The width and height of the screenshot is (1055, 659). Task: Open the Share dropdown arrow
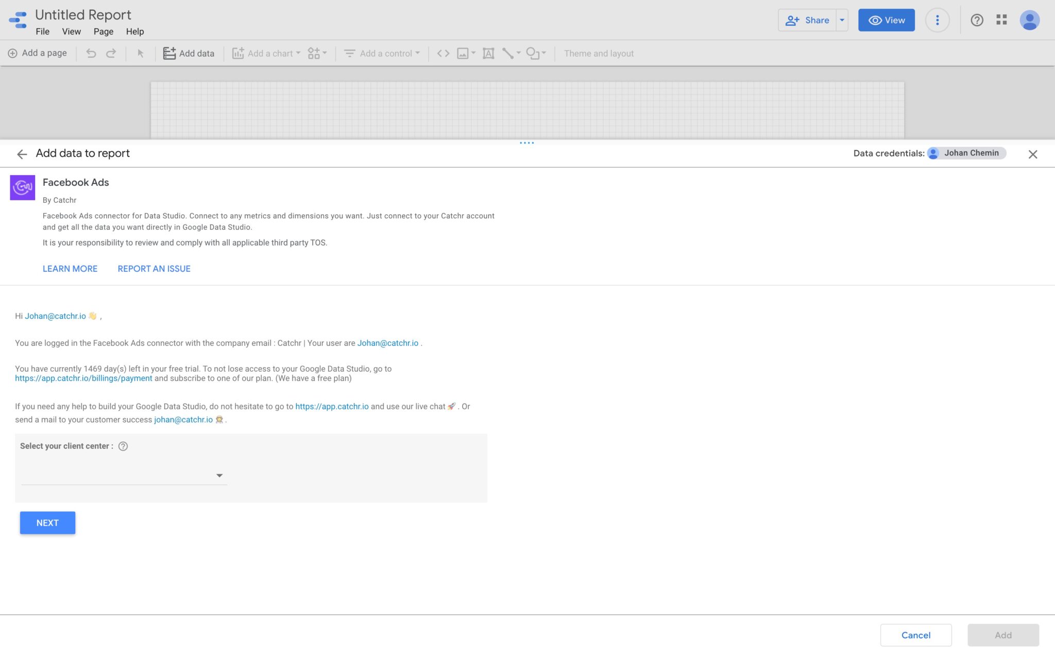842,20
